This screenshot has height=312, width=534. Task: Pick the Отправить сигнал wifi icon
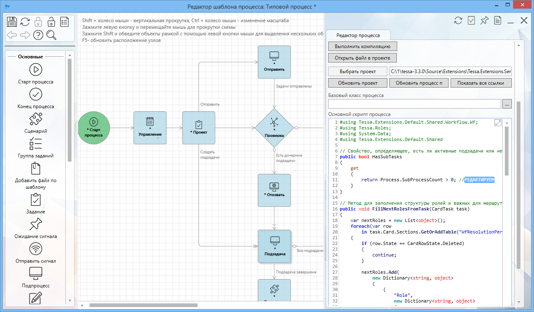(36, 249)
